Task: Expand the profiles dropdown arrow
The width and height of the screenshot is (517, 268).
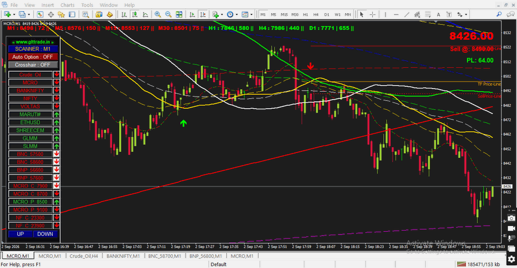Action: tap(29, 14)
